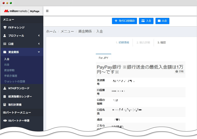Select 出金 in the sidebar submenu
The height and width of the screenshot is (139, 197).
point(7,65)
